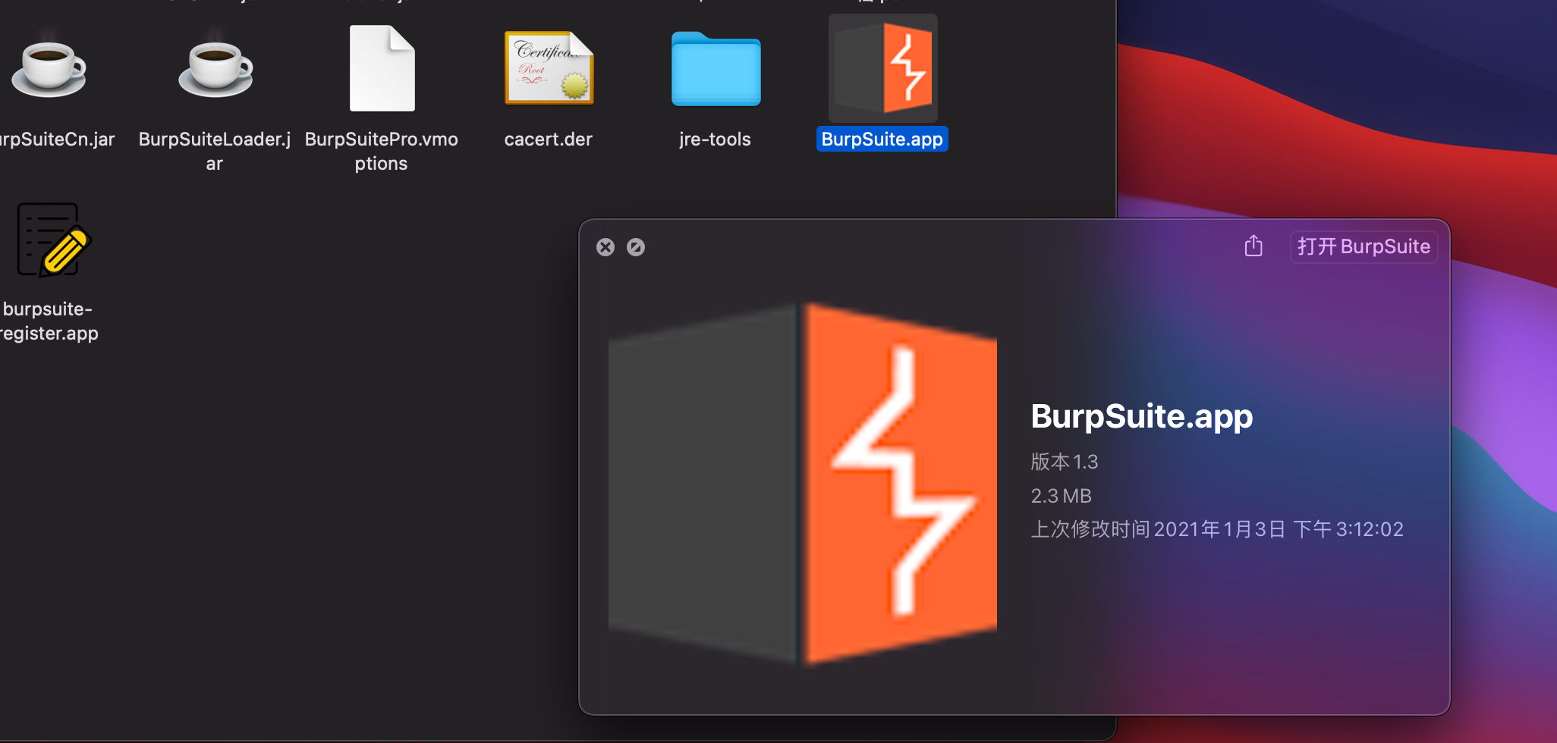The width and height of the screenshot is (1557, 743).
Task: Click the BurpSuiteLoader.jar file name label
Action: [215, 152]
